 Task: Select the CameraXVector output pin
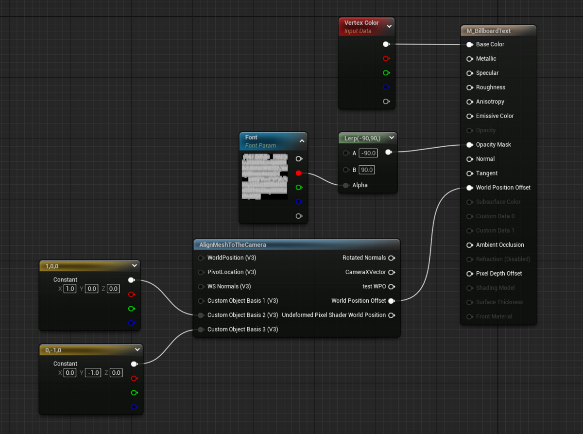pos(392,272)
